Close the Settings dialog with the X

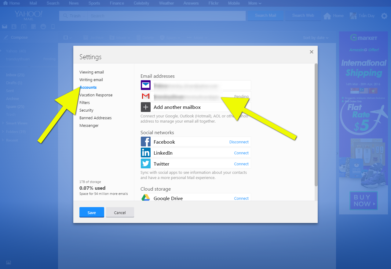(312, 52)
